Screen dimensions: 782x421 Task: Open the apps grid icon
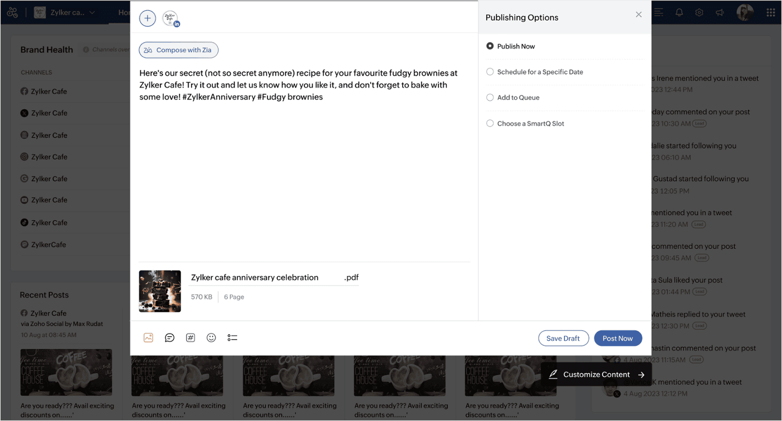[771, 13]
